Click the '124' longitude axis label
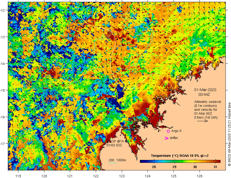This screenshot has height=178, width=231. [148, 176]
